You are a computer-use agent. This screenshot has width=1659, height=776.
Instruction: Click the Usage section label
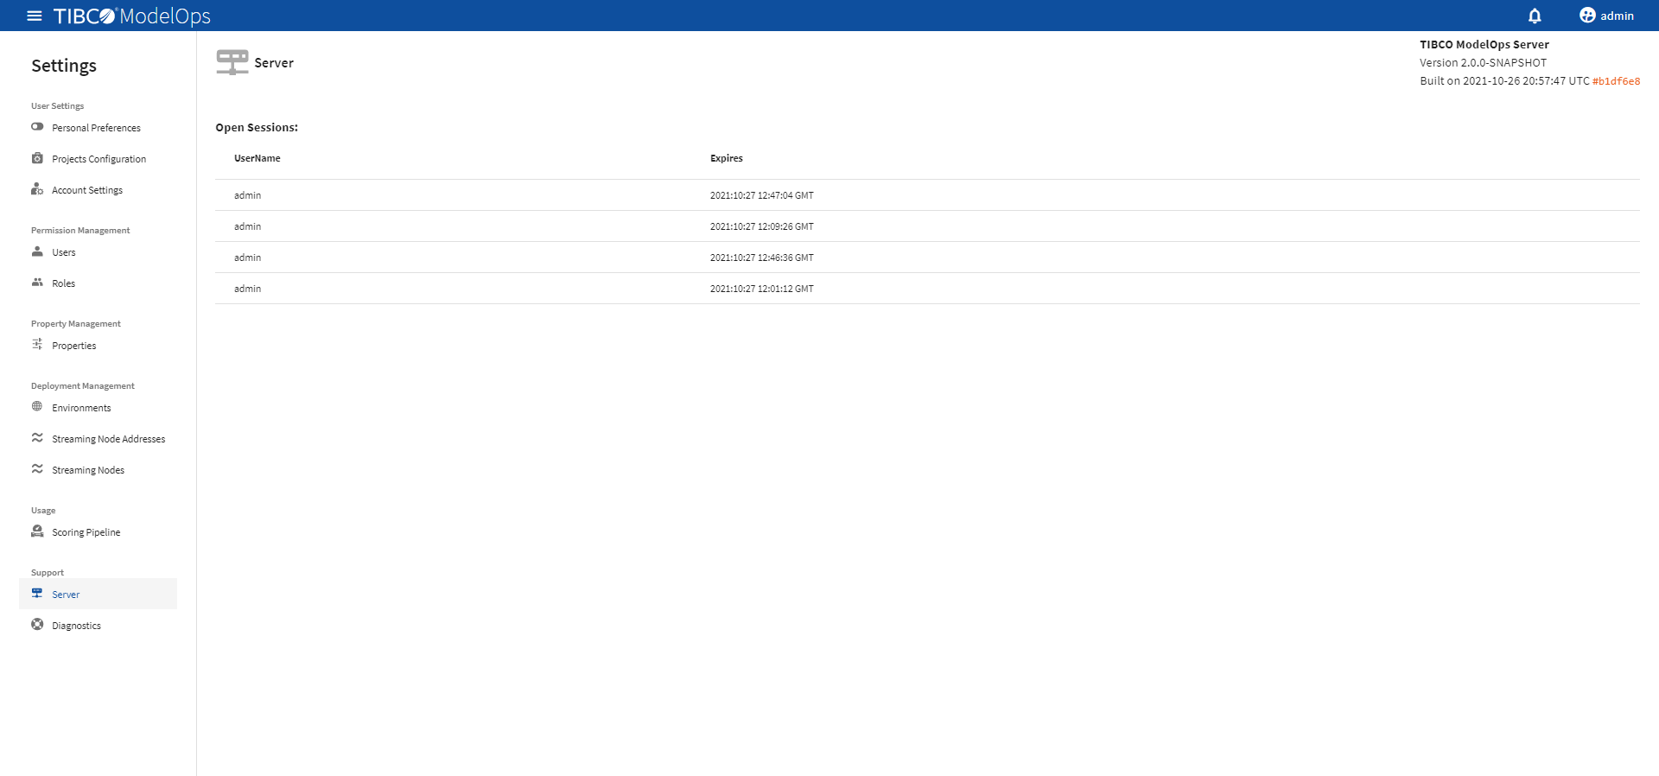(43, 510)
